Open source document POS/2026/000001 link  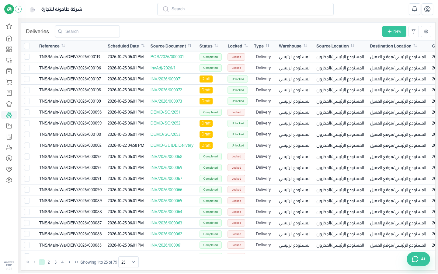tap(167, 57)
